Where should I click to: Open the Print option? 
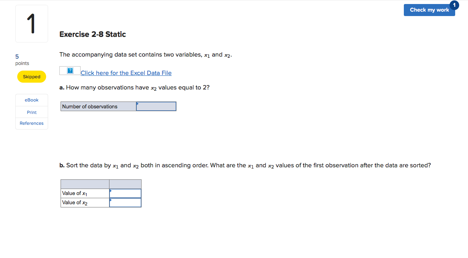[x=31, y=112]
